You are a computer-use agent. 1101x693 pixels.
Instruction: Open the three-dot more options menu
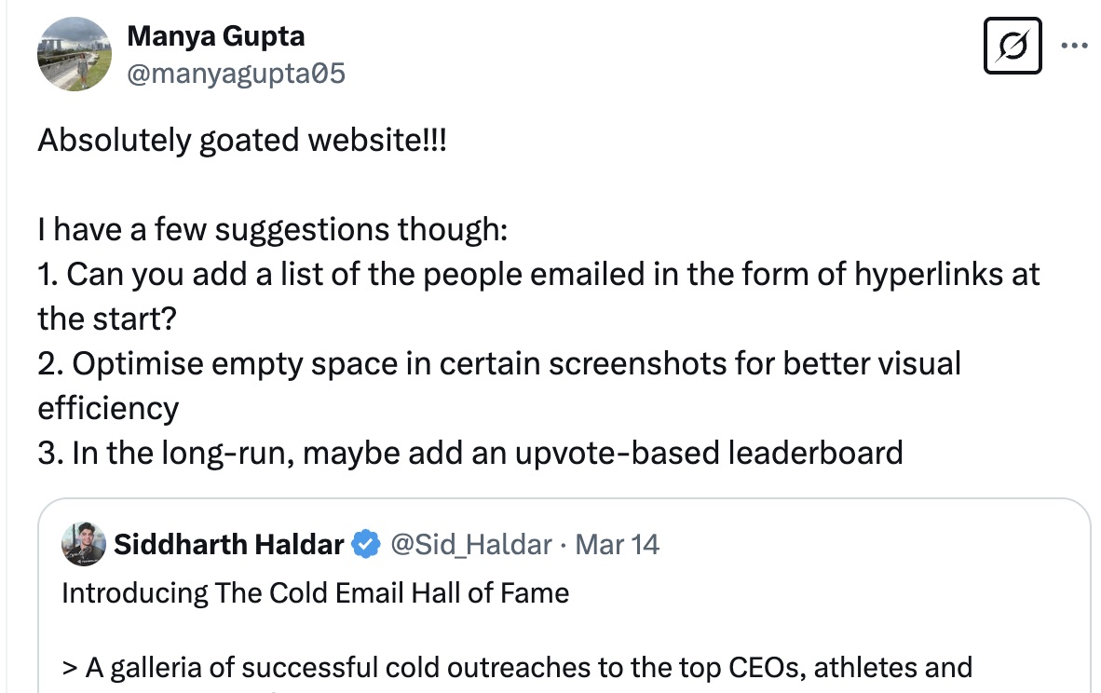1074,45
